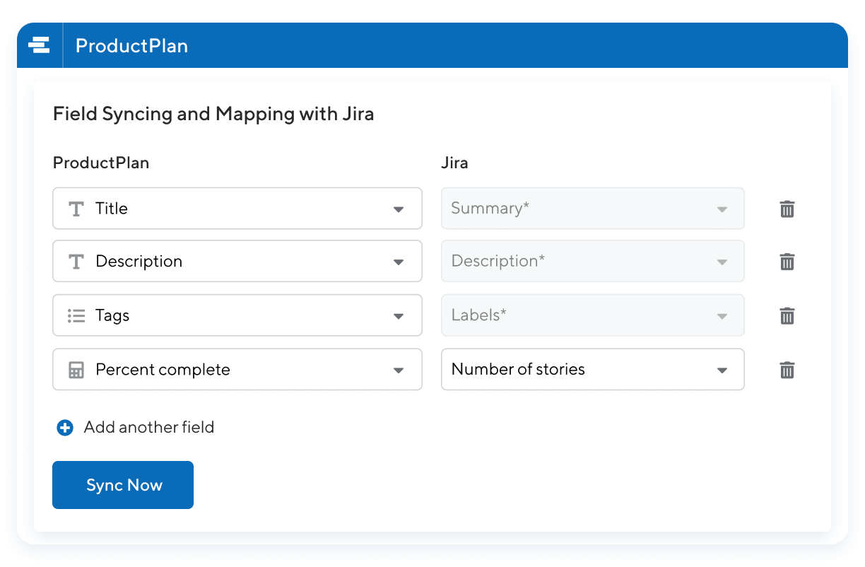Image resolution: width=865 pixels, height=567 pixels.
Task: Delete the Description field mapping row
Action: (787, 262)
